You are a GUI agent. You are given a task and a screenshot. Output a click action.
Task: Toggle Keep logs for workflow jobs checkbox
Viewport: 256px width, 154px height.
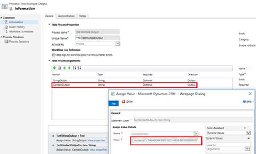tap(53, 55)
